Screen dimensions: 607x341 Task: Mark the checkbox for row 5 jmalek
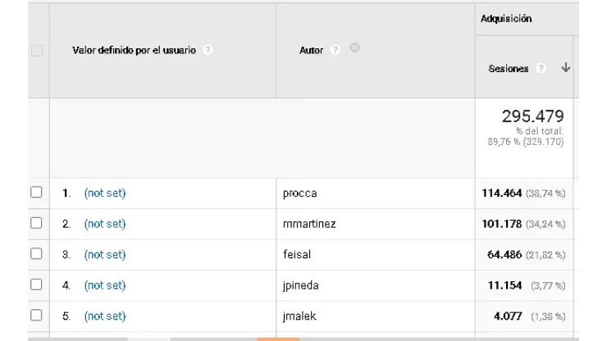coord(36,316)
